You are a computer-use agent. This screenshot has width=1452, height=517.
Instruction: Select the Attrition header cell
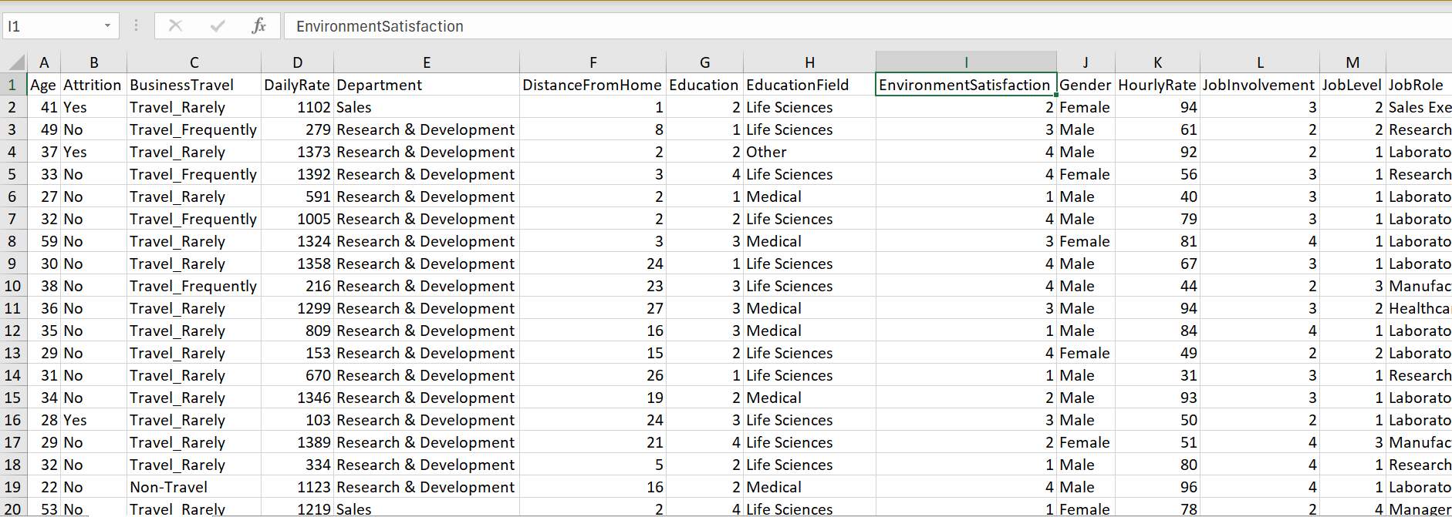[93, 85]
